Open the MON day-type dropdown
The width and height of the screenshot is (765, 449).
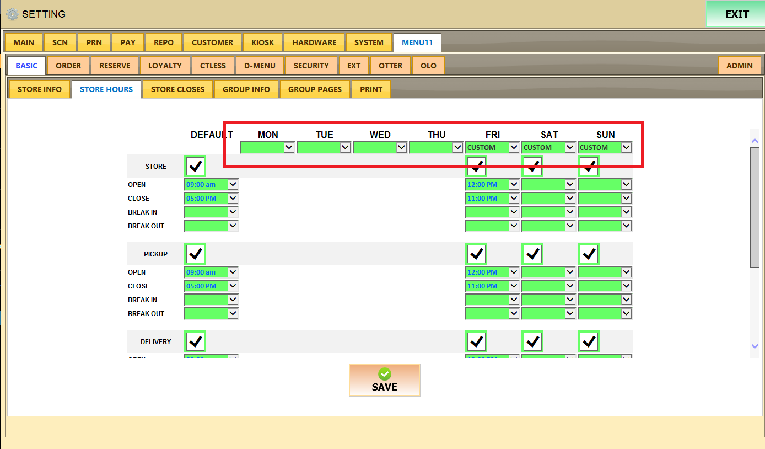point(267,147)
